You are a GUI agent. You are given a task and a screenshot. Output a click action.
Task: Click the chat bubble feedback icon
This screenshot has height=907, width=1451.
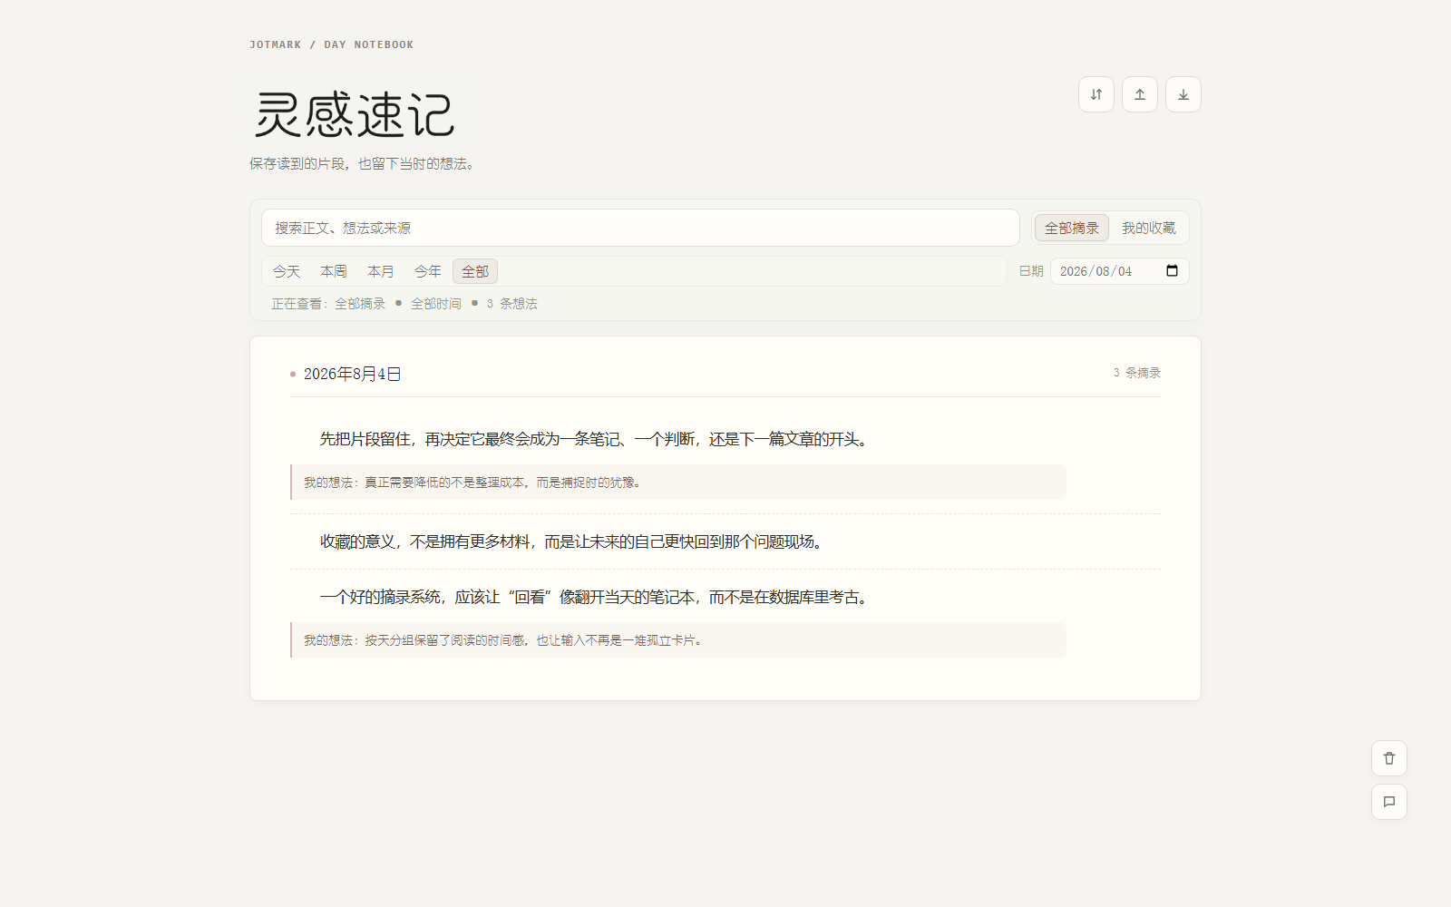pos(1389,802)
